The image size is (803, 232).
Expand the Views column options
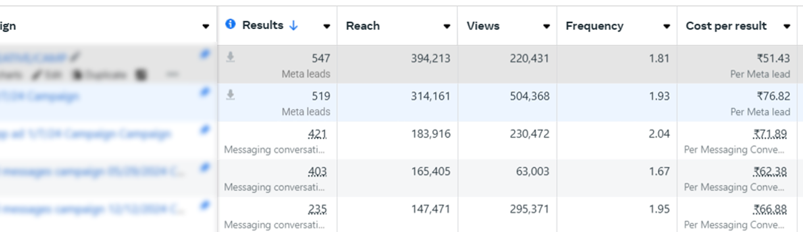546,26
